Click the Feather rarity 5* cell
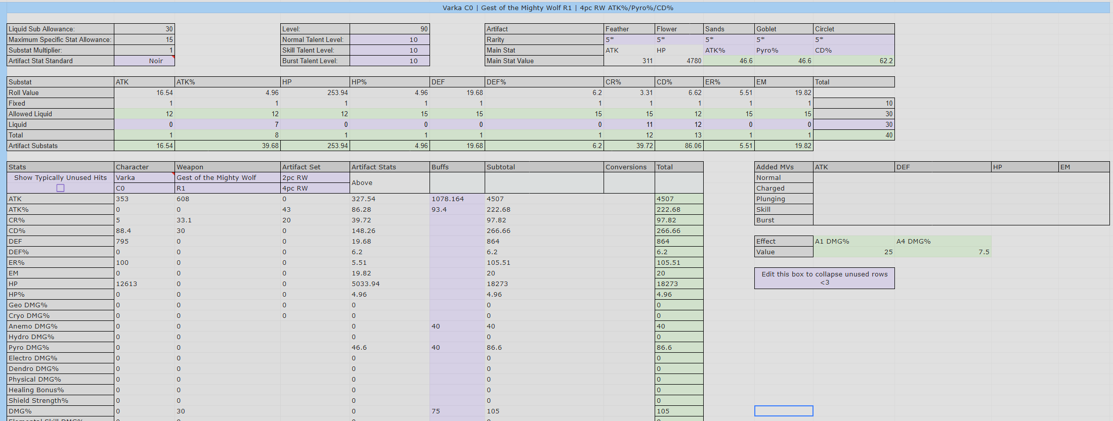Screen dimensions: 1113x421 click(629, 39)
